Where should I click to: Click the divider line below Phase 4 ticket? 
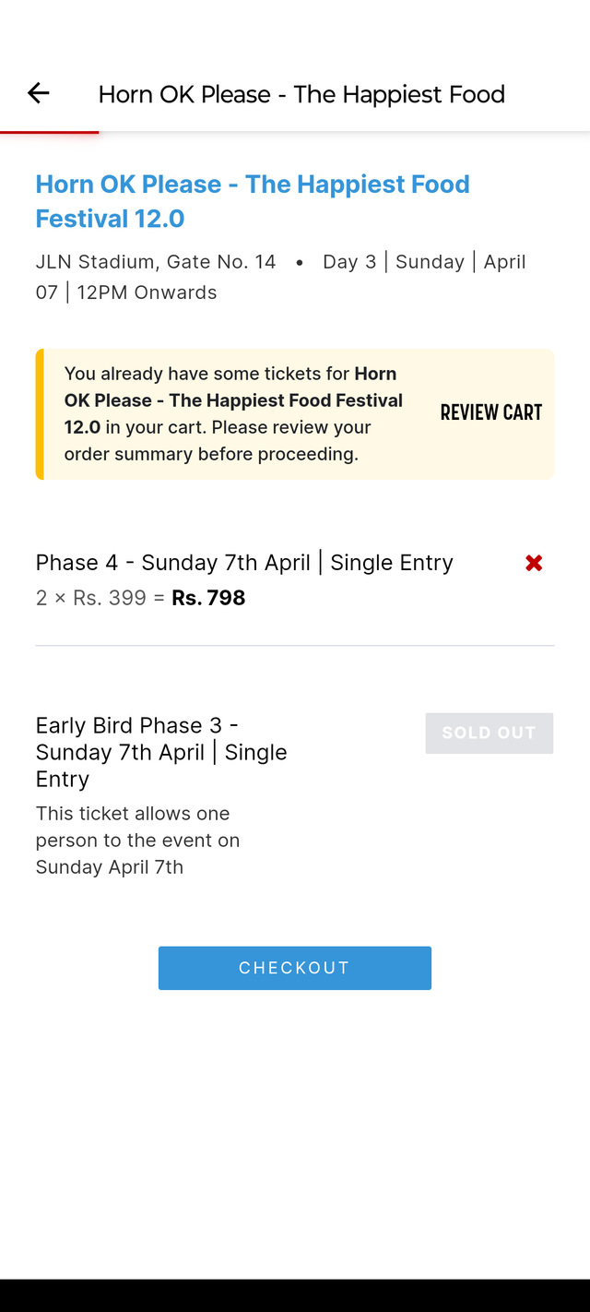coord(295,646)
